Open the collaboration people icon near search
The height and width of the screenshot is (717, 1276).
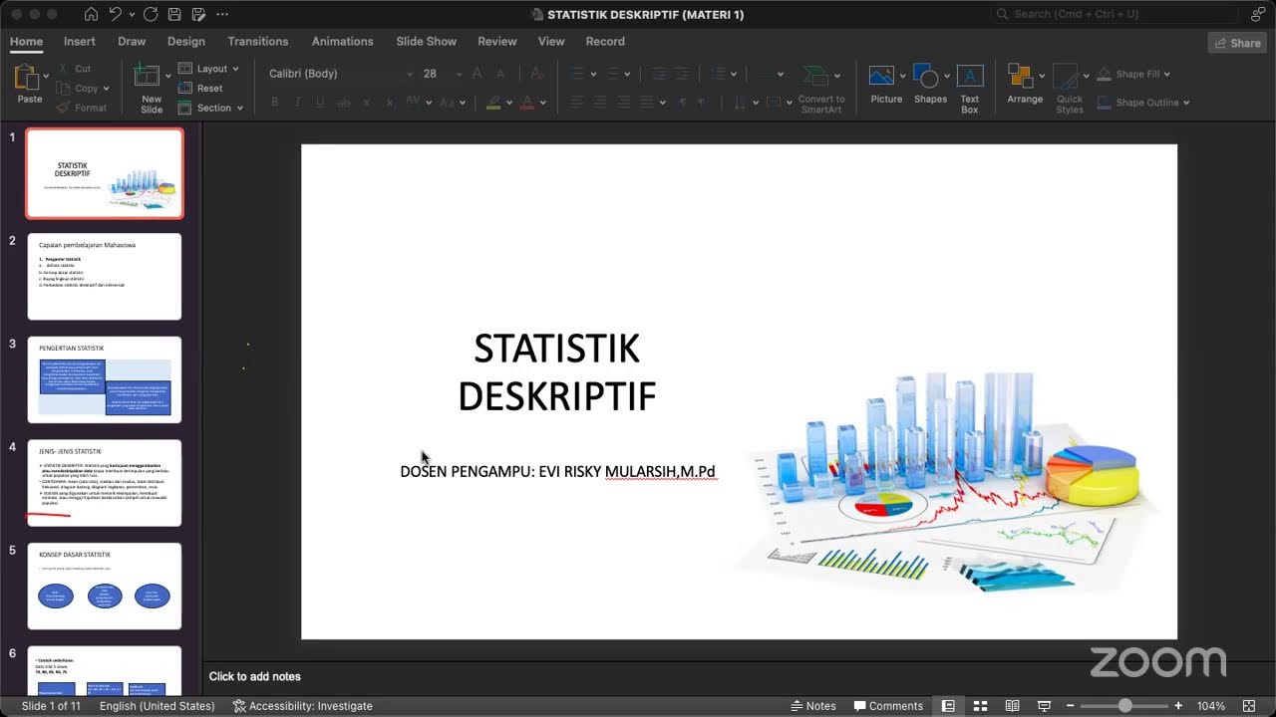pyautogui.click(x=1258, y=14)
